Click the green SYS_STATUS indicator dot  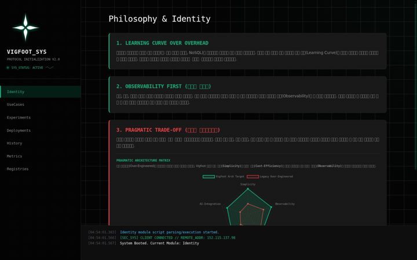(8, 68)
